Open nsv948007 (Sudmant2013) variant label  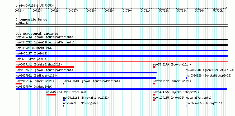click(34, 48)
